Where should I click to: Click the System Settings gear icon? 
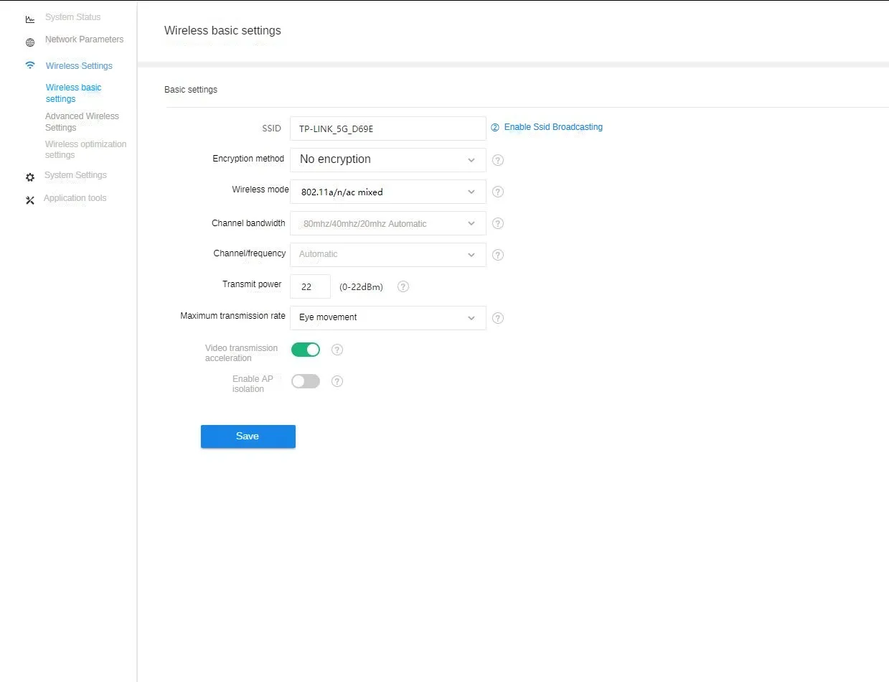pos(29,177)
